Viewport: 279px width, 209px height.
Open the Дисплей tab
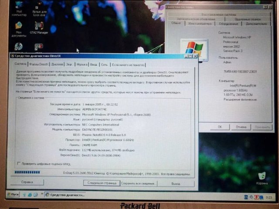click(57, 64)
